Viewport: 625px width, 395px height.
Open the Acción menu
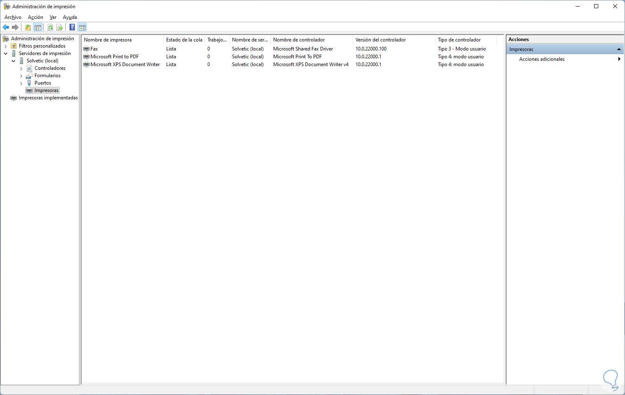tap(35, 17)
